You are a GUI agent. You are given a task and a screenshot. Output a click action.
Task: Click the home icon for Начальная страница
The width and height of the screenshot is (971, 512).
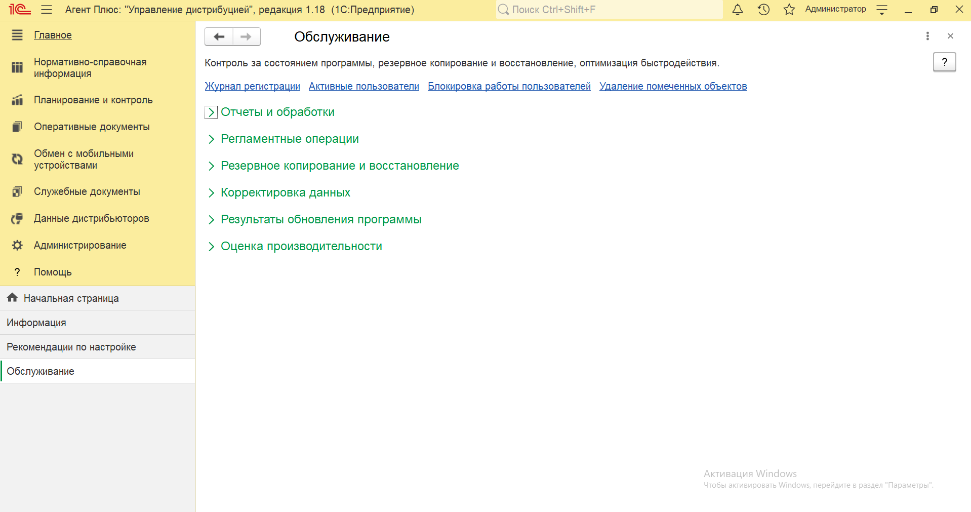tap(13, 298)
